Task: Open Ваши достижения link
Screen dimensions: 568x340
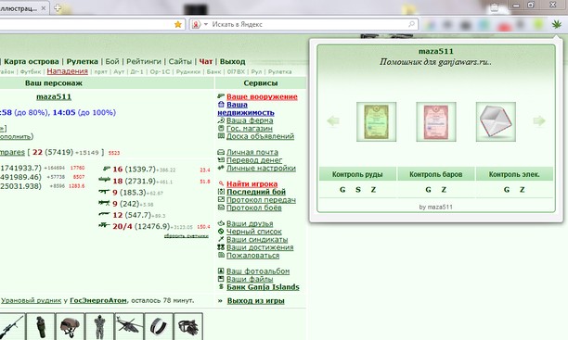Action: (x=260, y=247)
